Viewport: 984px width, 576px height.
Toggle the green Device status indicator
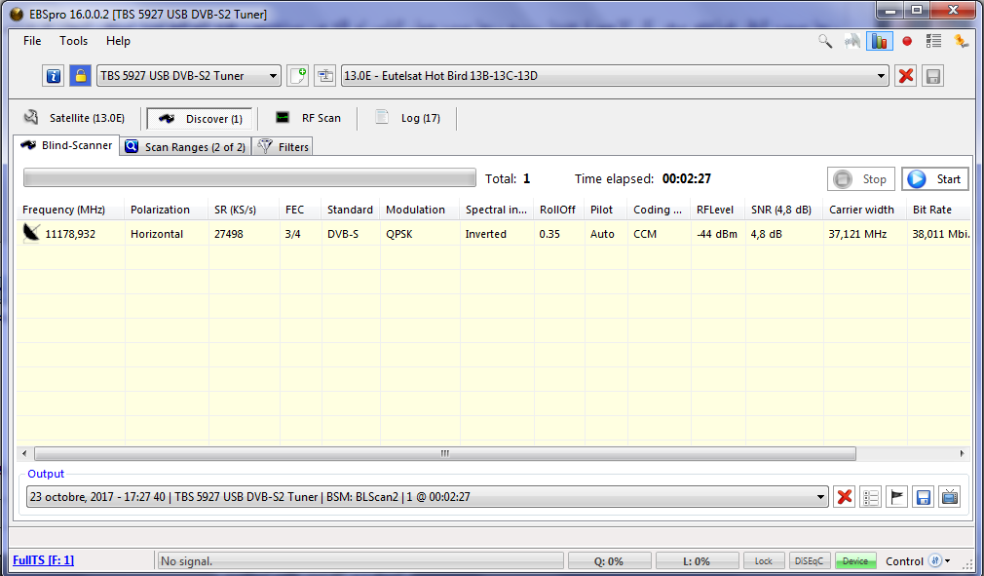point(854,561)
